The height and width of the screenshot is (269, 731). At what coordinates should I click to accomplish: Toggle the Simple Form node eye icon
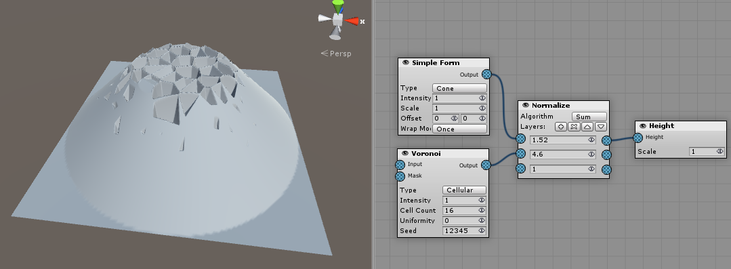[406, 62]
